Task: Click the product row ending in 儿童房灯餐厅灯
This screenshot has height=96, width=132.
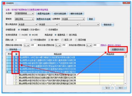Action: pyautogui.click(x=65, y=72)
